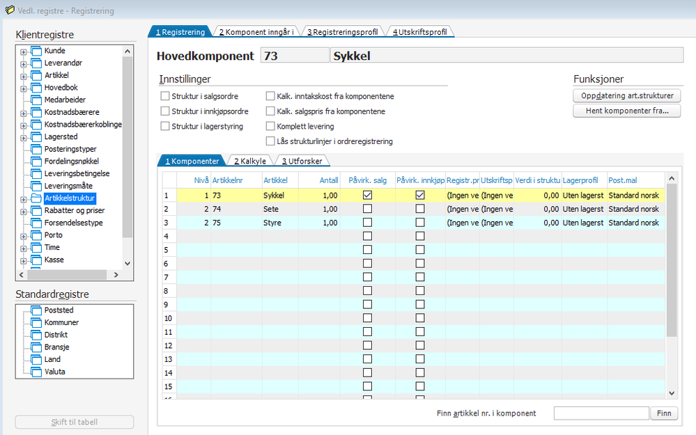Click the Valuta register icon
This screenshot has height=435, width=696.
pos(36,372)
